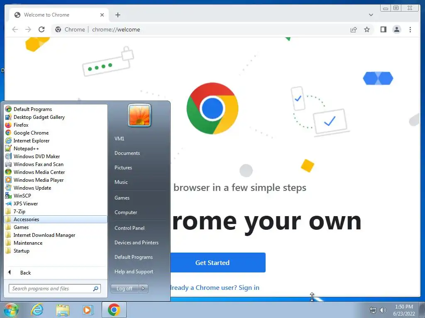Open the Chrome three-dot menu
Screen dimensions: 425x318
click(x=410, y=29)
